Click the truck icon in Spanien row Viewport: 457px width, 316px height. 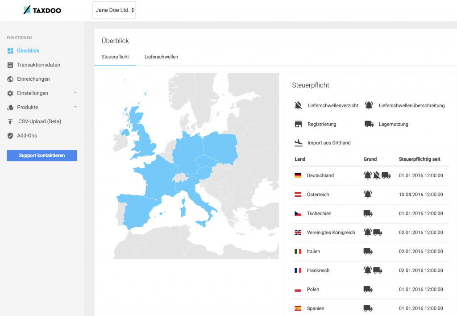point(368,308)
